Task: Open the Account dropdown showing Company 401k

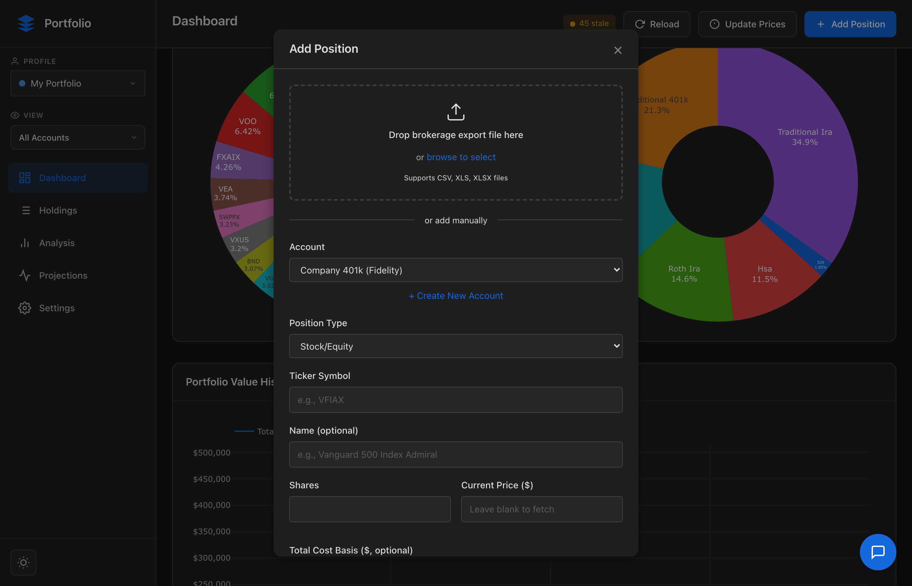Action: coord(456,270)
